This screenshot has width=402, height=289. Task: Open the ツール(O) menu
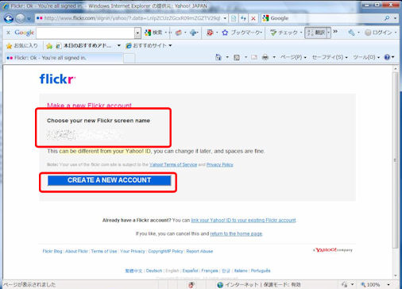point(366,57)
